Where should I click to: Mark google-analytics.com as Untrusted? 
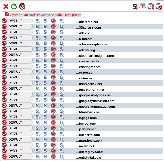(53, 94)
